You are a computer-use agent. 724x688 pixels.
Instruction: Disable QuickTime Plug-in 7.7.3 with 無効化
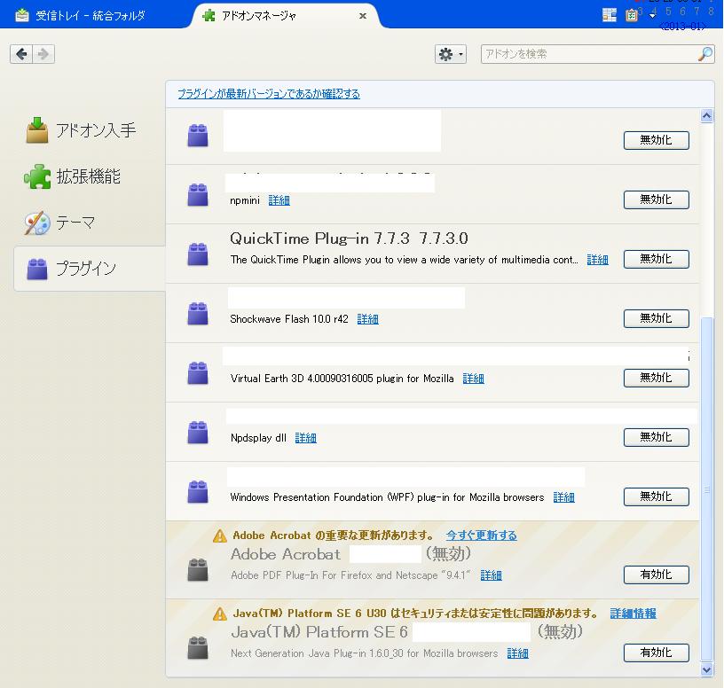point(657,259)
